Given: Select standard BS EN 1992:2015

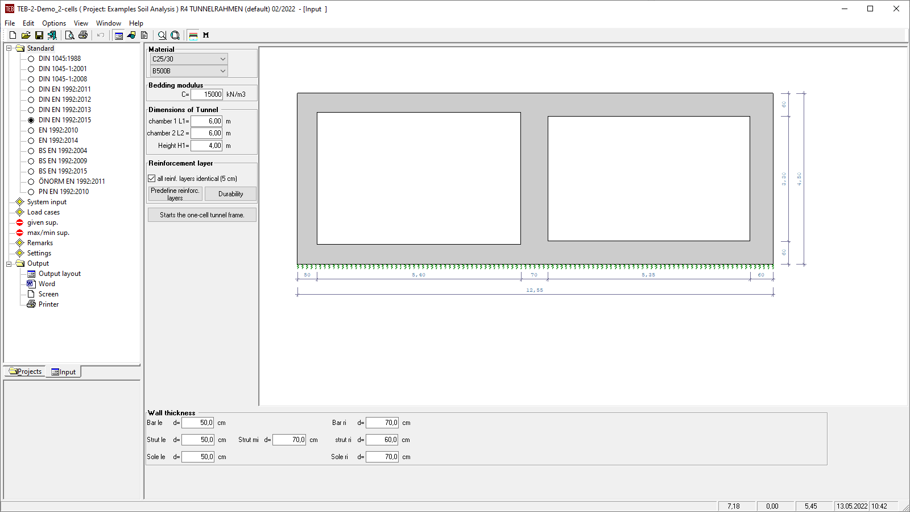Looking at the screenshot, I should pos(31,171).
